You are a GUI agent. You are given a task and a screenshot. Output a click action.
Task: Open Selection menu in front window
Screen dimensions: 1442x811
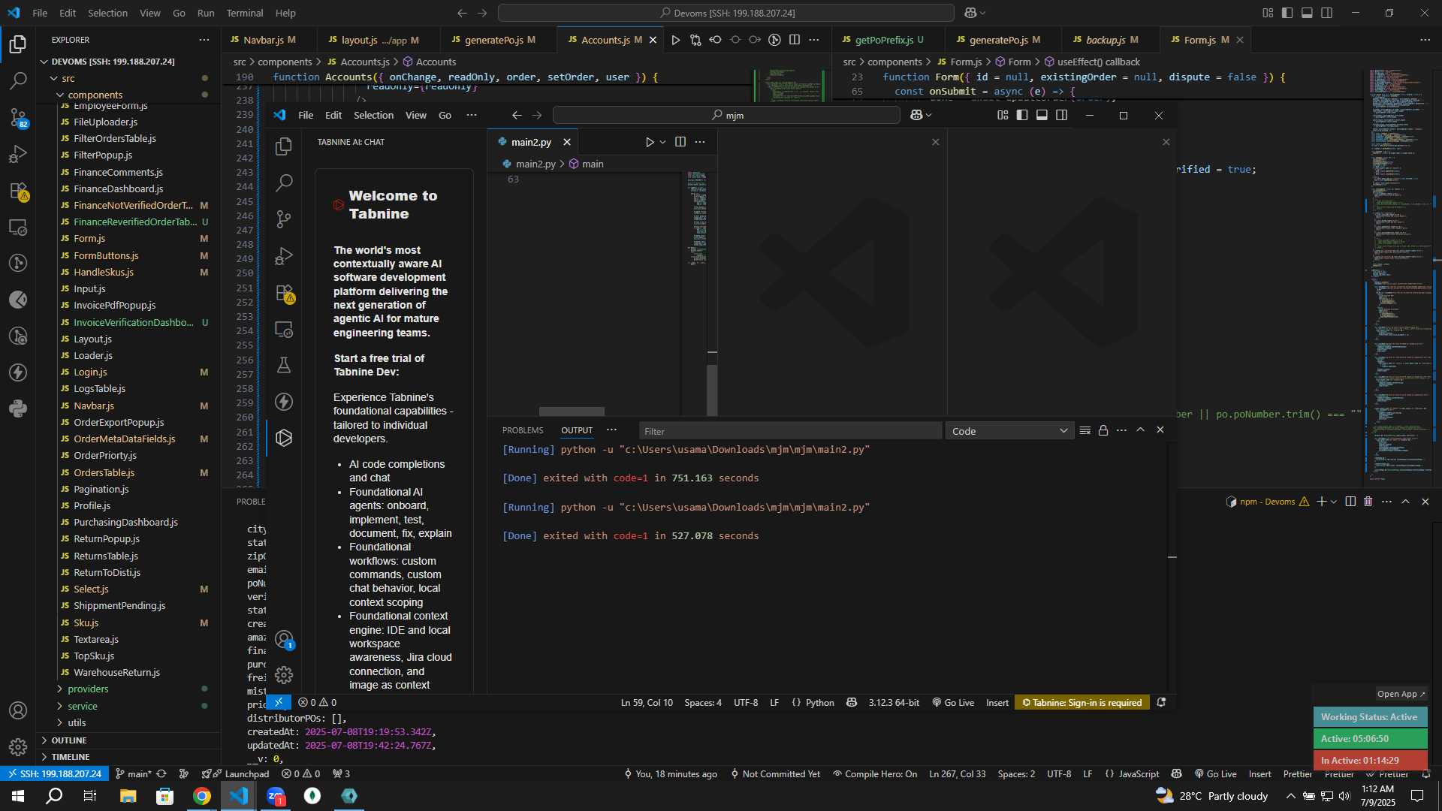373,115
